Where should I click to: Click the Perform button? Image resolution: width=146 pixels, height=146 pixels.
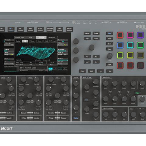pyautogui.click(x=96, y=33)
